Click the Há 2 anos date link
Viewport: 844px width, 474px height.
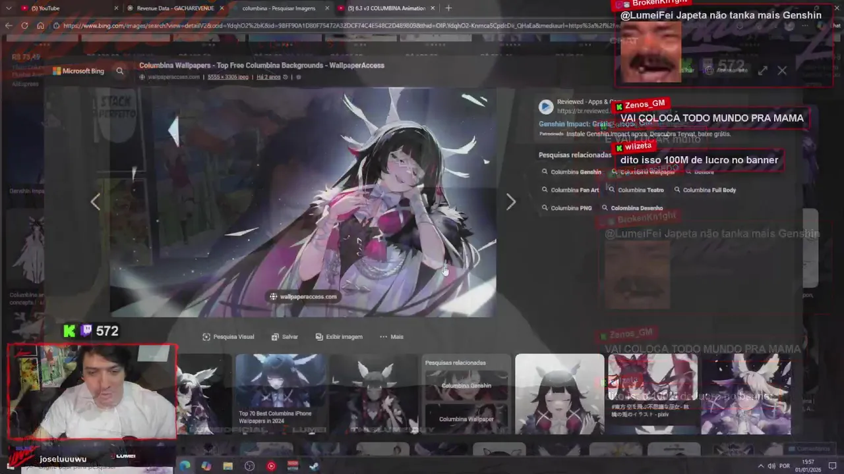[268, 77]
